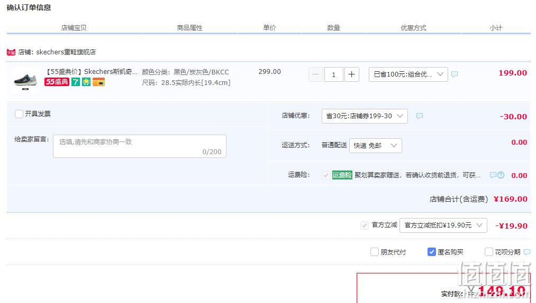Open the skechers童鞋旗舰店 store link
This screenshot has width=536, height=303.
pyautogui.click(x=66, y=52)
